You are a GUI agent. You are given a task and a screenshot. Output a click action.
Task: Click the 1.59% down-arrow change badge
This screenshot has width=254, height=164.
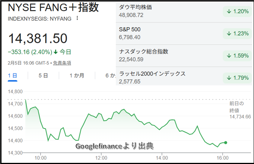pos(237,56)
